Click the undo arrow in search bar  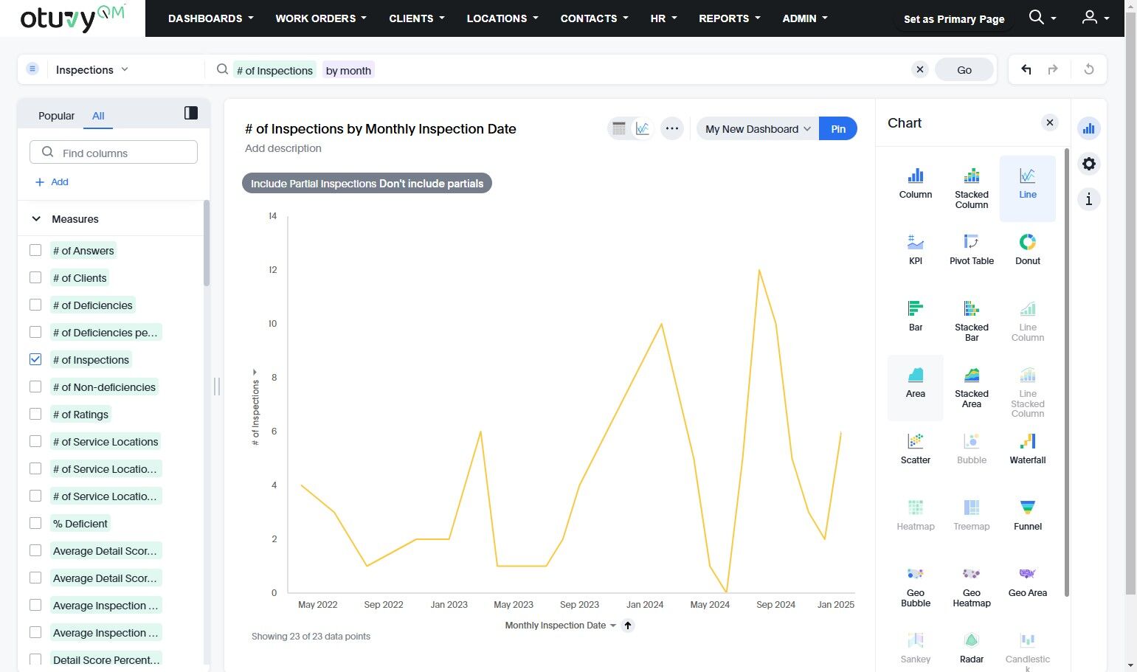pos(1026,69)
